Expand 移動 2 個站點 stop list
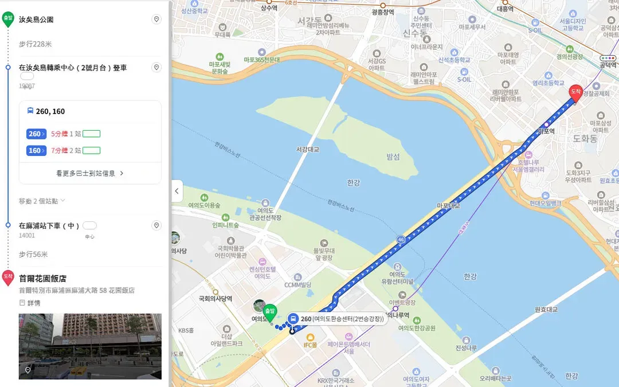This screenshot has width=619, height=387. (x=42, y=201)
